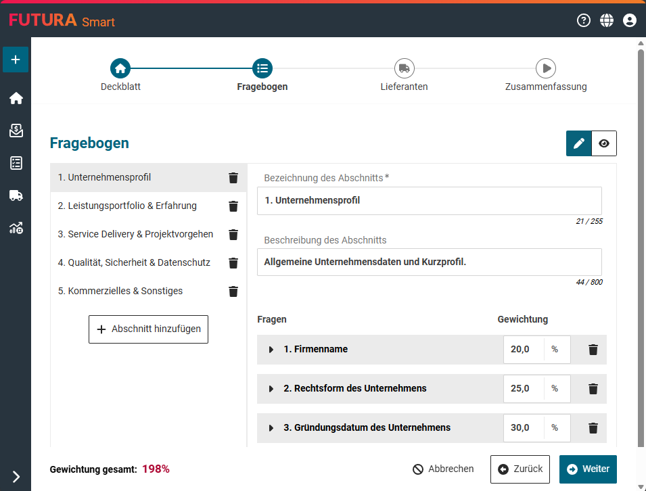Open the user account icon
This screenshot has height=491, width=646.
click(x=630, y=20)
